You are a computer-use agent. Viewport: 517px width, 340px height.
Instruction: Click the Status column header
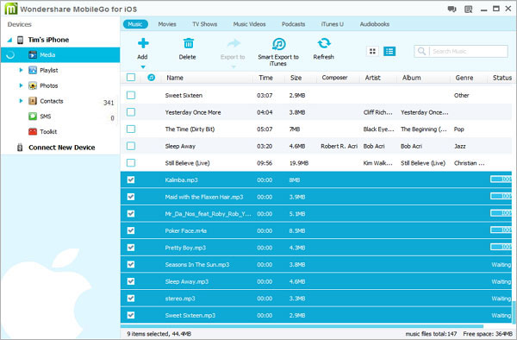(502, 78)
